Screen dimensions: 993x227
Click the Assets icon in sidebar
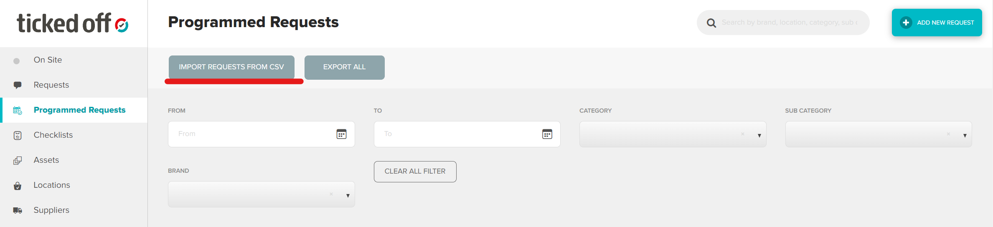pyautogui.click(x=18, y=160)
